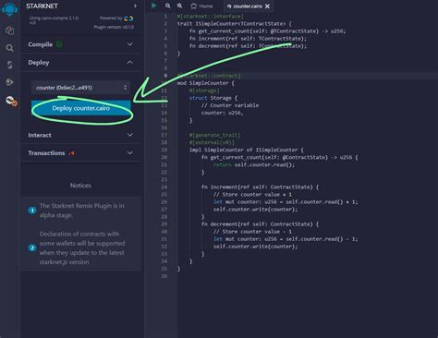Click notice number 2 badge
Viewport: 438px width, 338px height.
(32, 247)
